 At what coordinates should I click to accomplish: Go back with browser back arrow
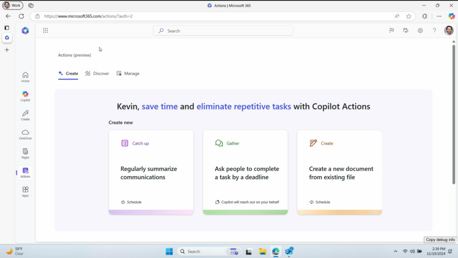[x=8, y=16]
